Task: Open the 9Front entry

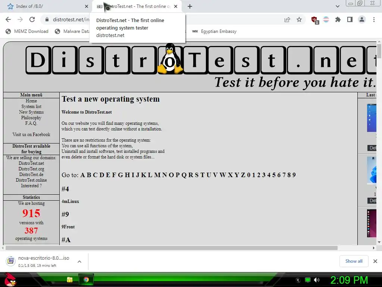Action: coord(68,227)
